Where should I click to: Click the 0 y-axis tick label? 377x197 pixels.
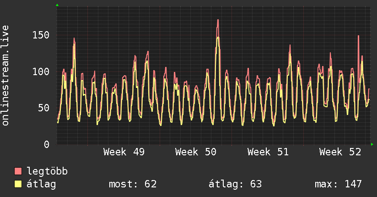point(47,144)
